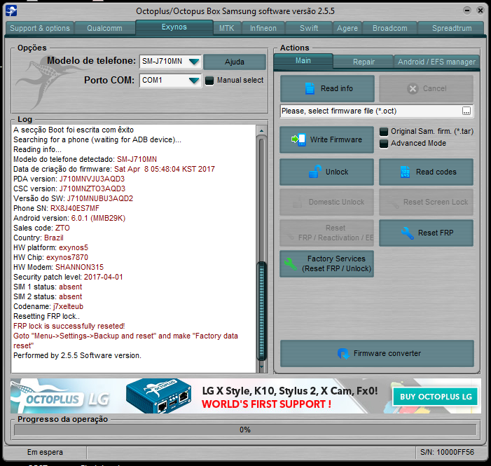491x466 pixels.
Task: Click the Firmware converter button
Action: tap(377, 353)
